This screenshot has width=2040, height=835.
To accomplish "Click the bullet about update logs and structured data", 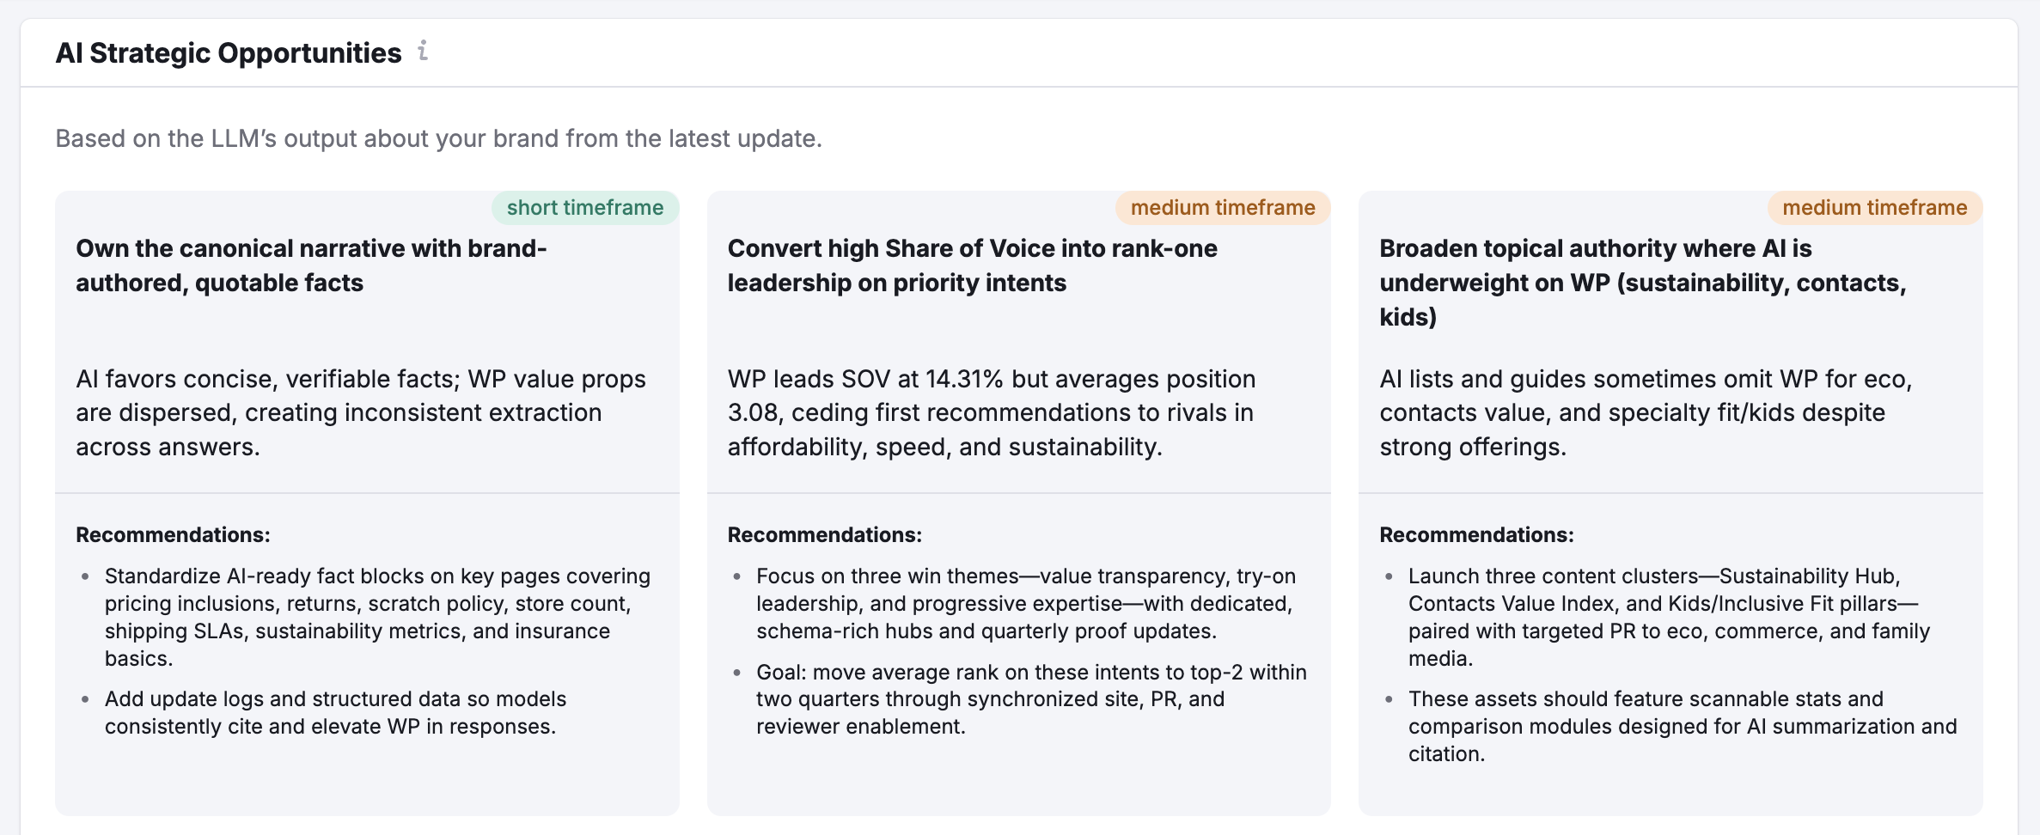I will [x=335, y=712].
